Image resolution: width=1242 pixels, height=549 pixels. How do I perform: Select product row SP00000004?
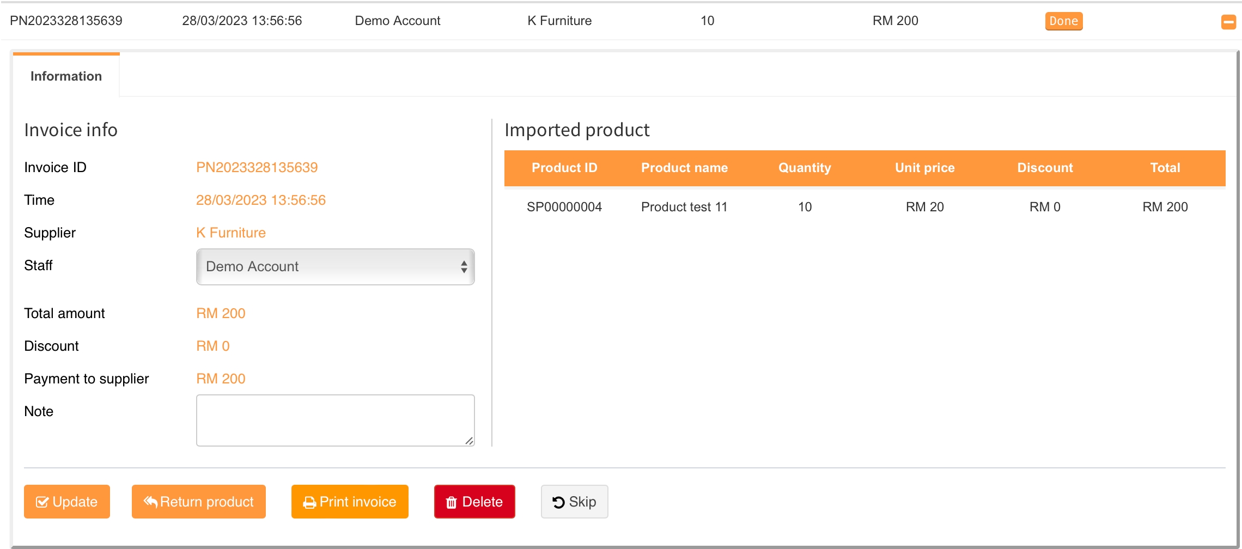(x=564, y=207)
